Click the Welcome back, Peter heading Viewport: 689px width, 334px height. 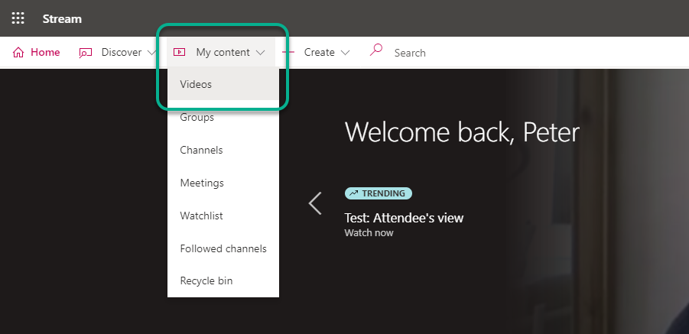tap(462, 131)
